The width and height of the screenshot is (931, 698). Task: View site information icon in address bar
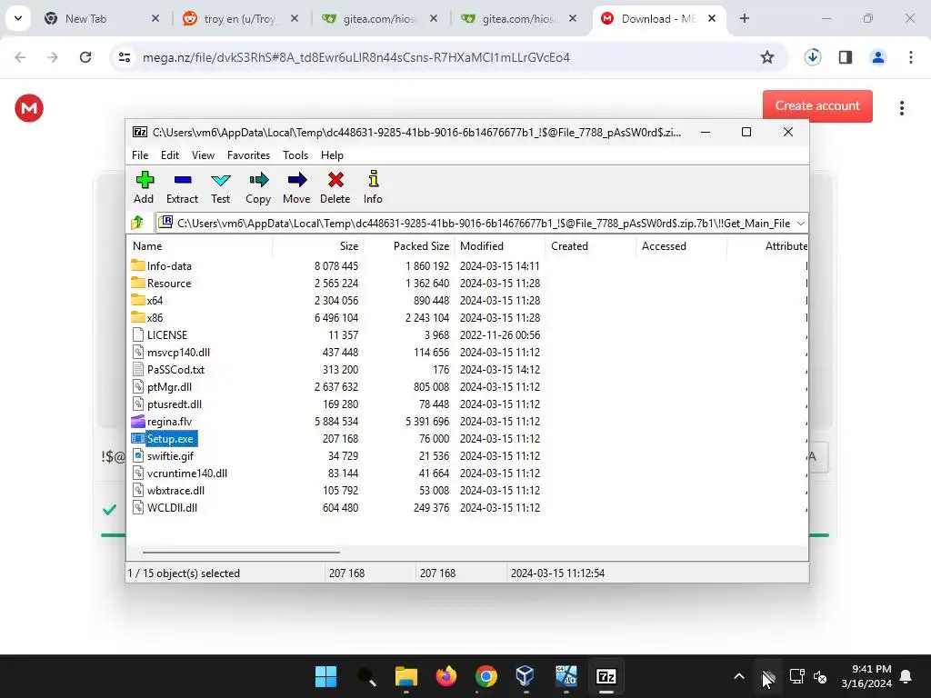click(125, 57)
